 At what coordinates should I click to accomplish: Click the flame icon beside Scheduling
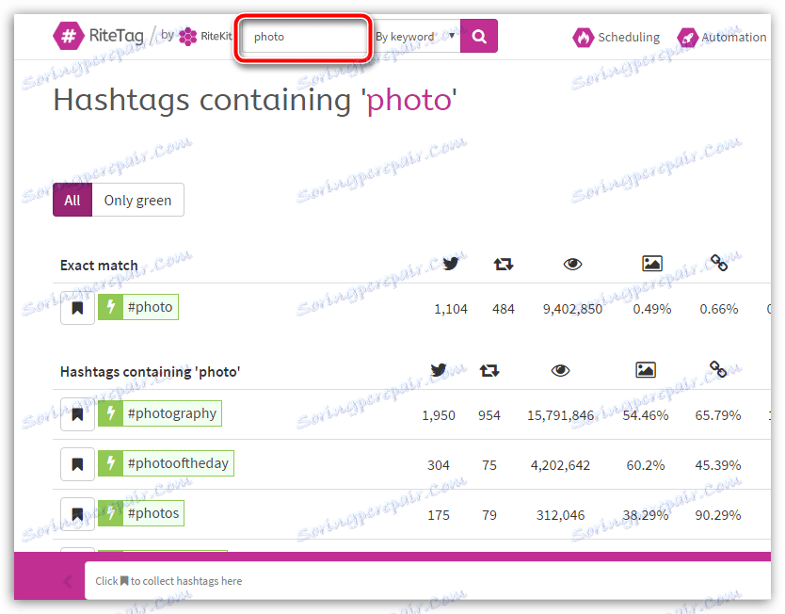point(583,38)
